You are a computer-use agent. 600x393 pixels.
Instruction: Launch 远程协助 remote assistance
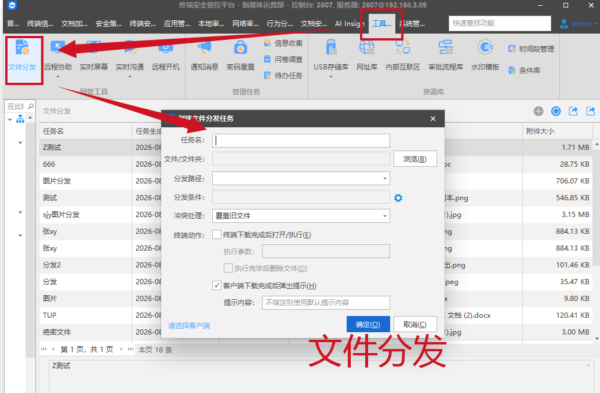(58, 56)
